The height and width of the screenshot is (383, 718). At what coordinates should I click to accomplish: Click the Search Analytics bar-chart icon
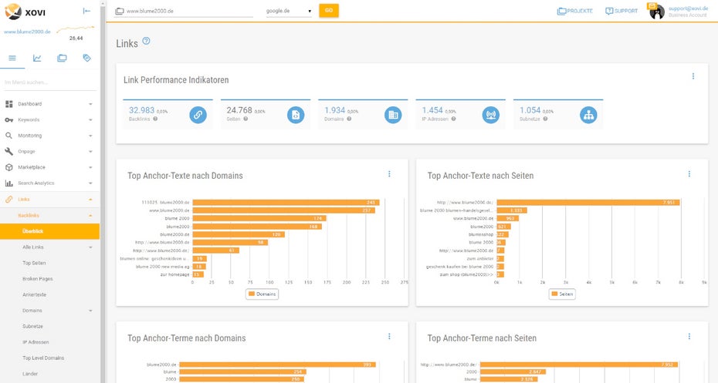8,183
